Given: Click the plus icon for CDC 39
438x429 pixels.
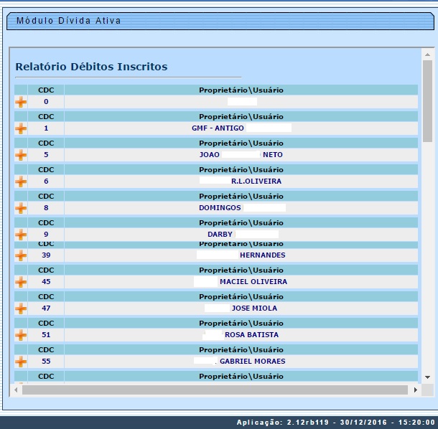Looking at the screenshot, I should coord(21,255).
